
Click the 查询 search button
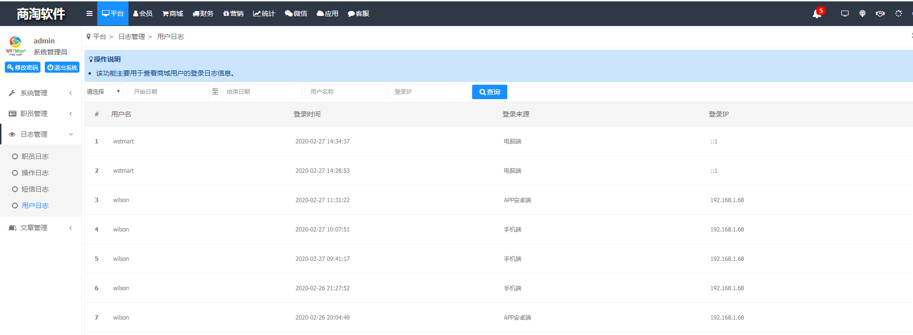click(x=489, y=92)
